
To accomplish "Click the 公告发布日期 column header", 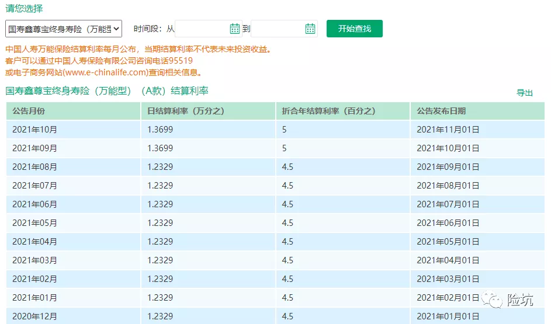I will point(477,111).
